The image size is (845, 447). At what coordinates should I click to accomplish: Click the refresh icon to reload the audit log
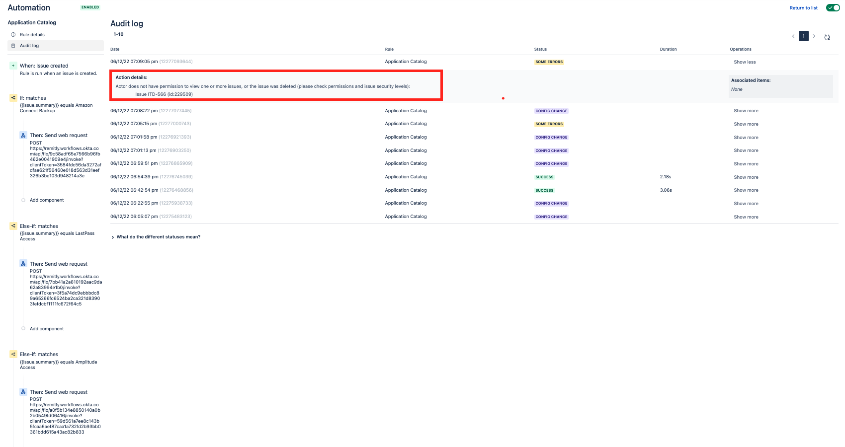point(827,36)
